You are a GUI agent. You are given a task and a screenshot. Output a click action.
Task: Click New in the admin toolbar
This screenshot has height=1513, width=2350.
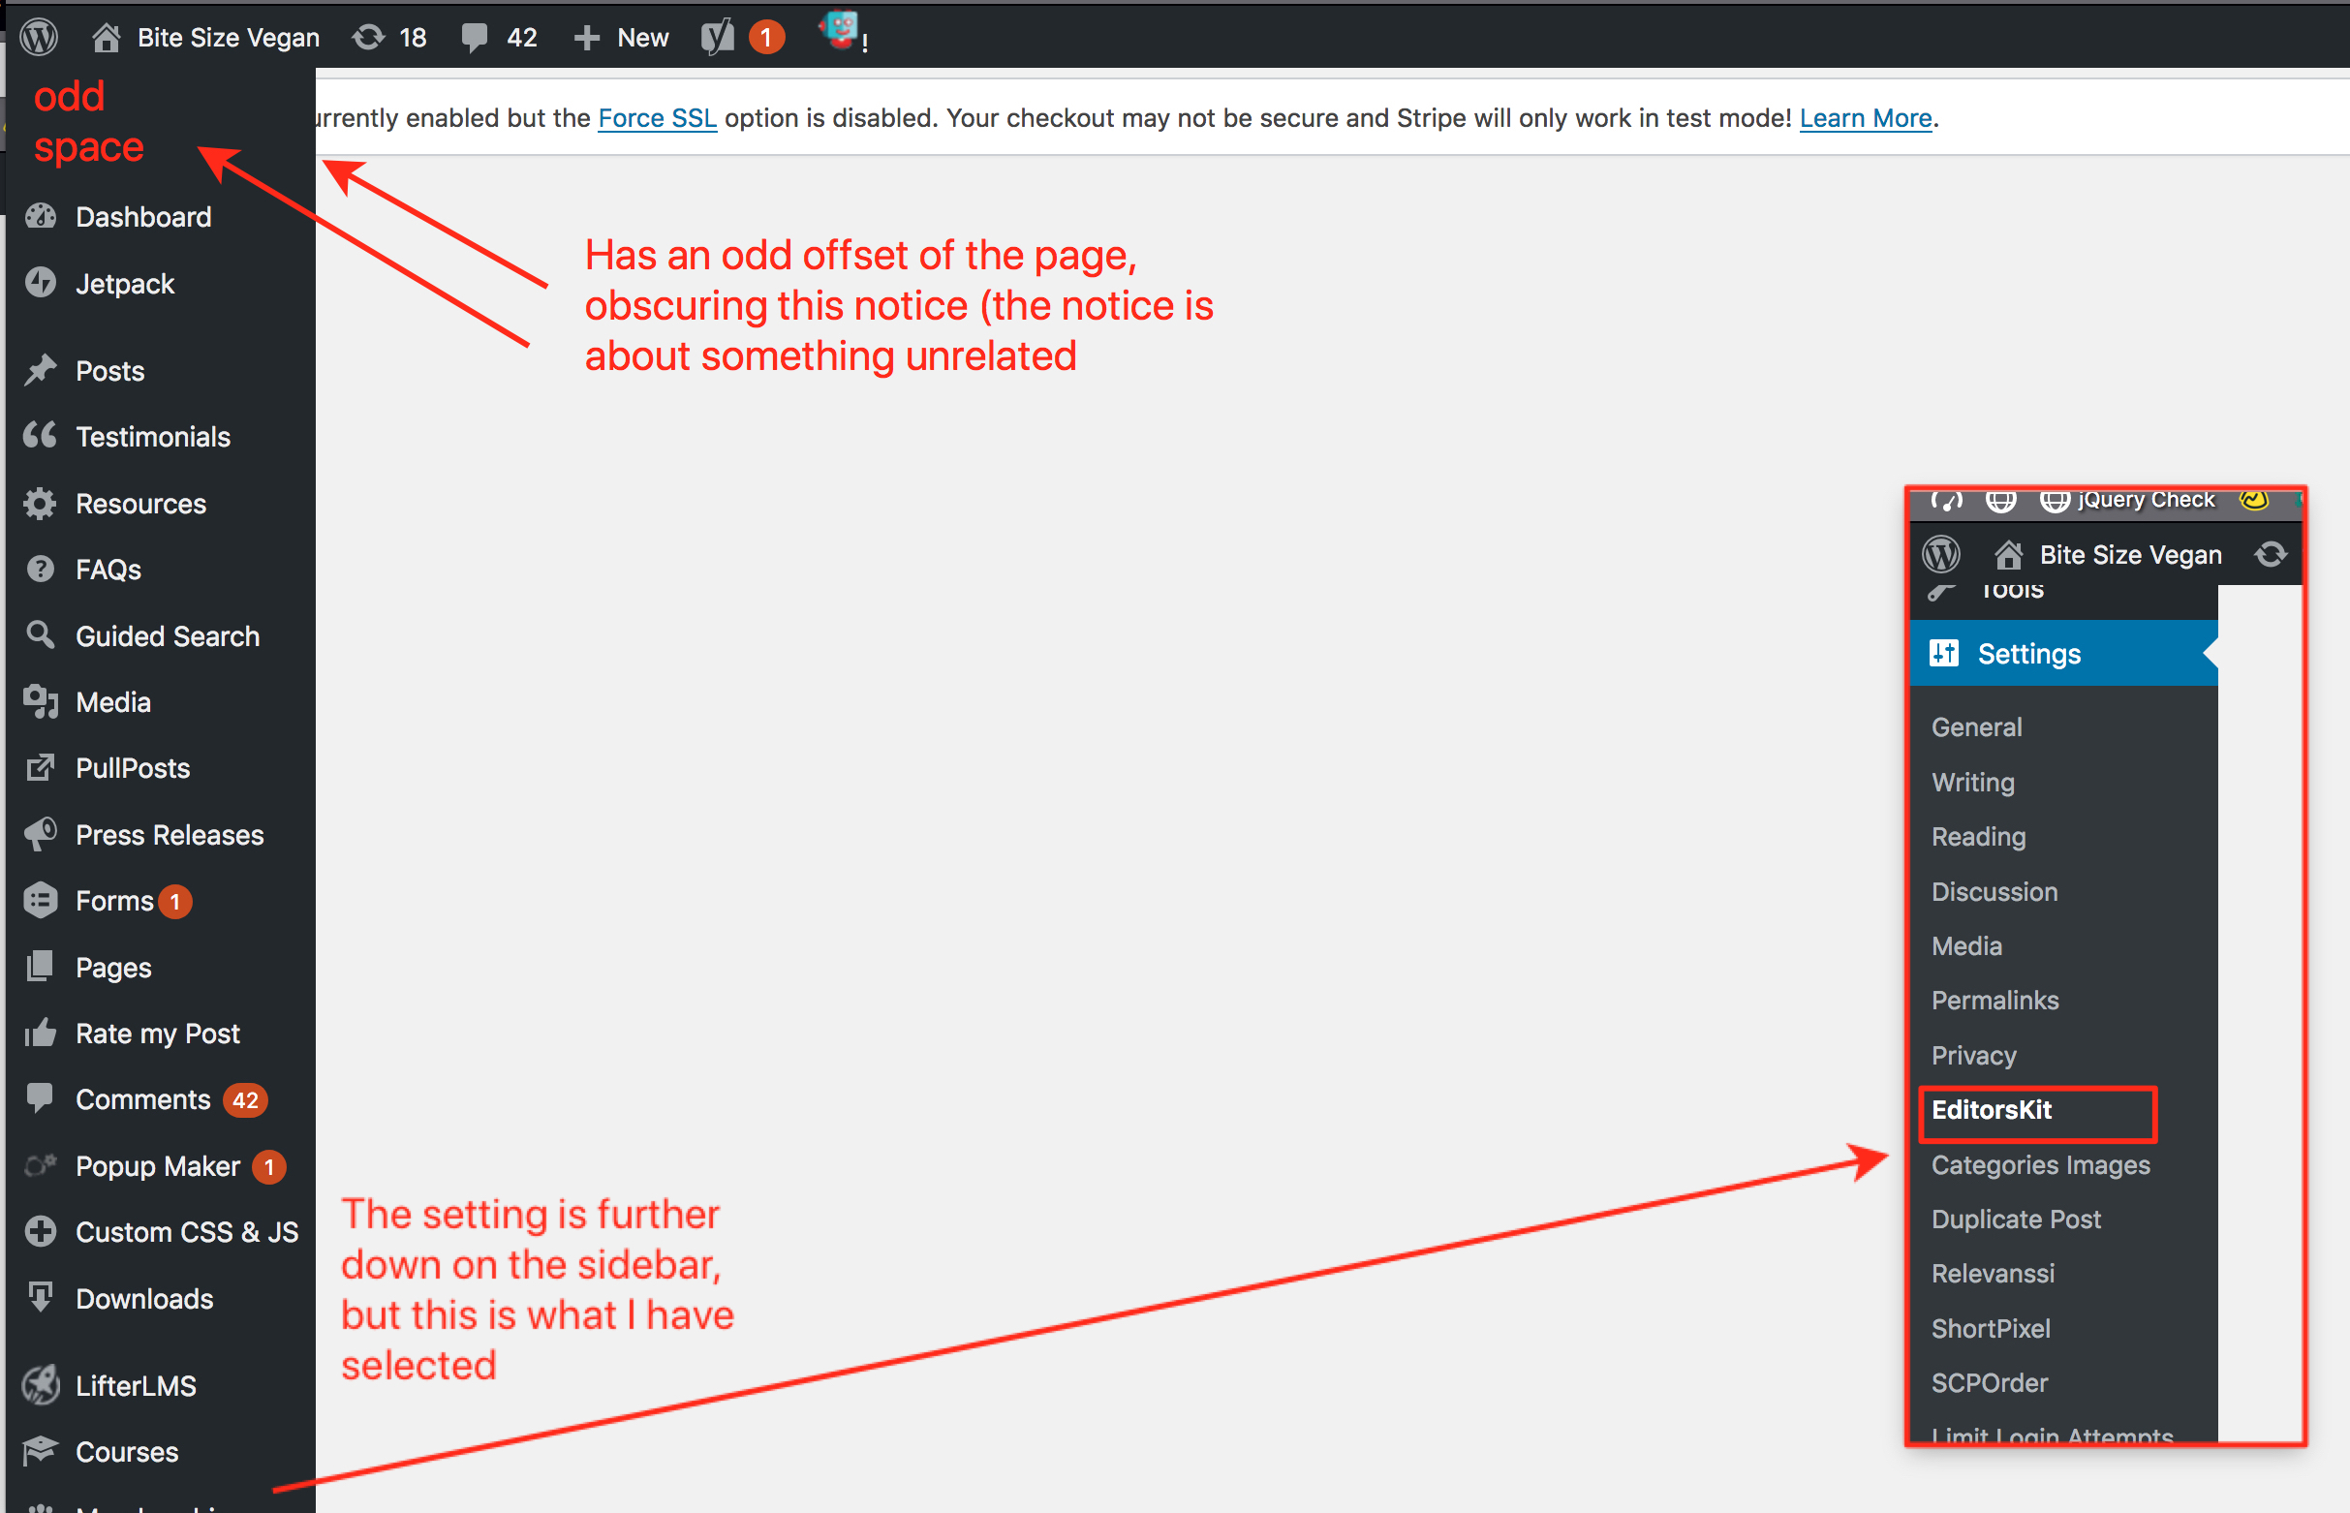click(621, 37)
